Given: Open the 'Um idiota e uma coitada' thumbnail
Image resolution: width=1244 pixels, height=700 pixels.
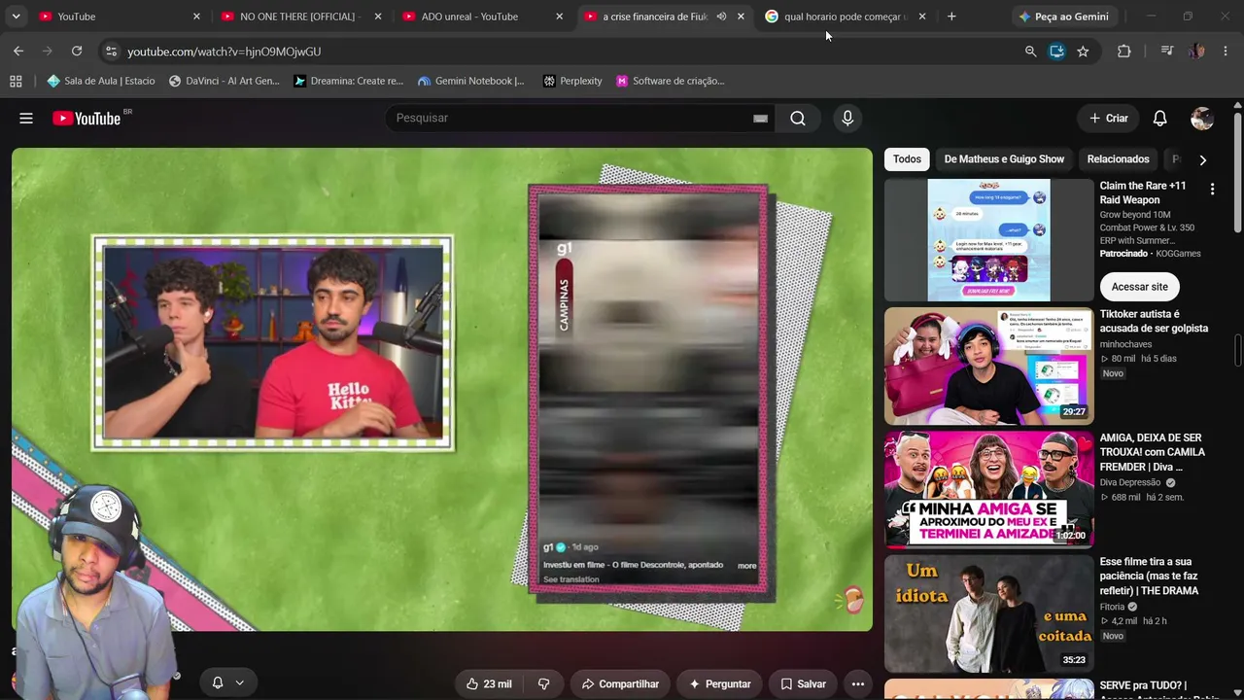Looking at the screenshot, I should pyautogui.click(x=988, y=613).
